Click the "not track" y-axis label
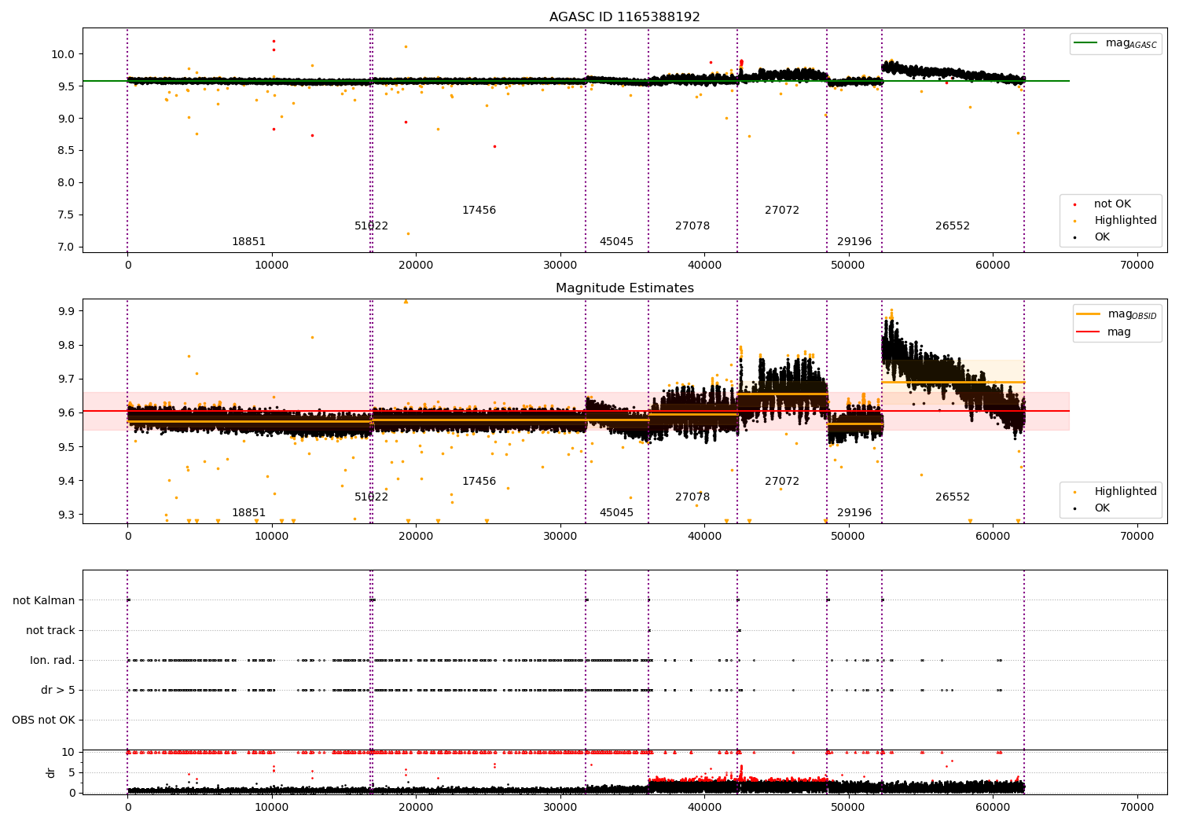The width and height of the screenshot is (1179, 825). (x=50, y=631)
